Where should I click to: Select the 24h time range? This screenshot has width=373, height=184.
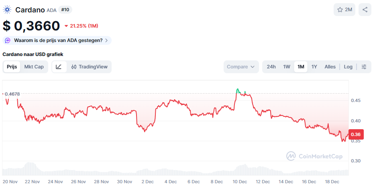271,67
